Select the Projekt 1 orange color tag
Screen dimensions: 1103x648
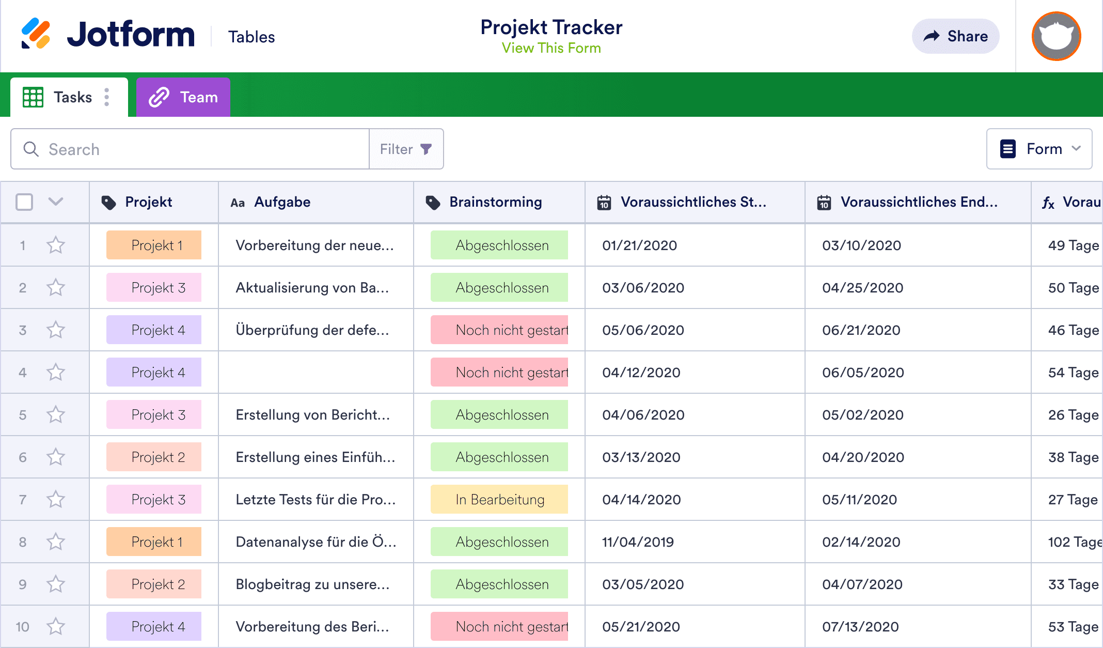click(153, 245)
